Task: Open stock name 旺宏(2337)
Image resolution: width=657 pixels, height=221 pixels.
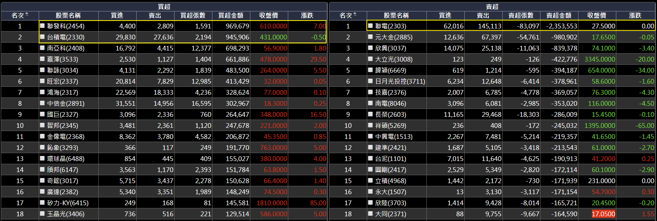Action: (x=62, y=81)
